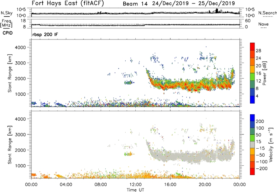Click the '04:00' time axis tick label
Viewport: 277px width, 192px height.
tap(66, 185)
